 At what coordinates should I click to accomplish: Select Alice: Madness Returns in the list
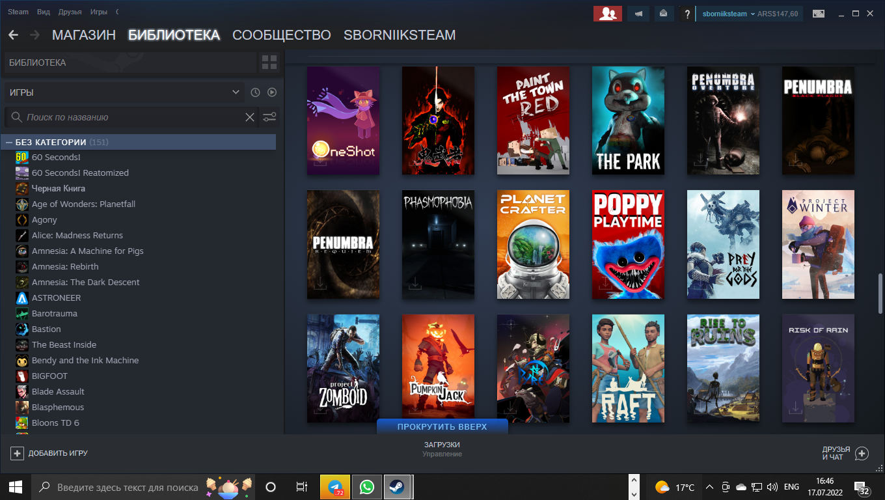pos(77,235)
